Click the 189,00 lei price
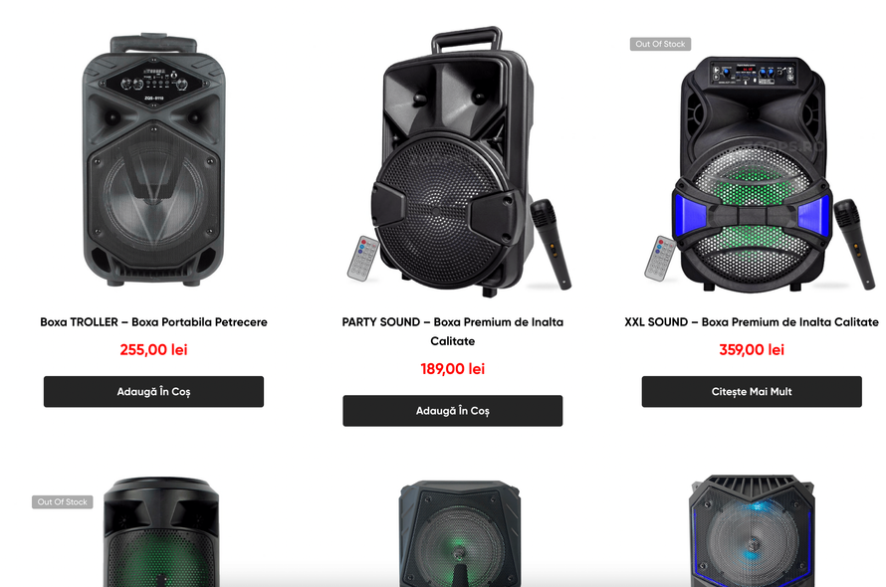The height and width of the screenshot is (587, 886). [x=453, y=369]
